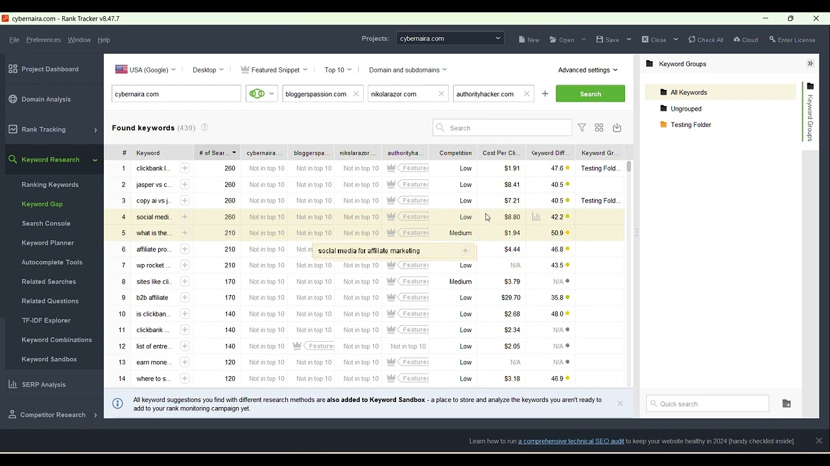Add affiliate pro... keyword with plus
The height and width of the screenshot is (466, 830).
(185, 249)
